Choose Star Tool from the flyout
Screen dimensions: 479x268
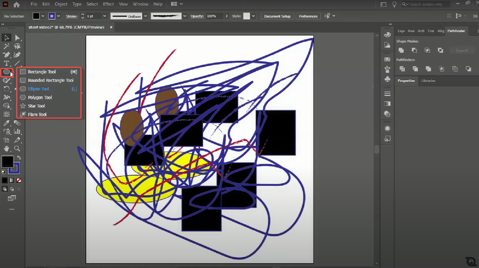tap(49, 106)
